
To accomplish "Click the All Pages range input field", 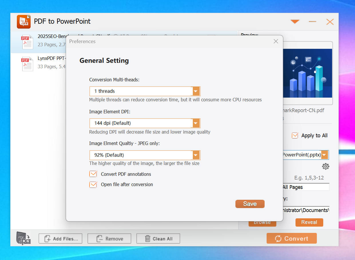I will (305, 187).
